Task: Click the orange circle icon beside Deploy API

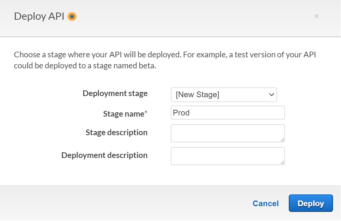Action: 72,17
